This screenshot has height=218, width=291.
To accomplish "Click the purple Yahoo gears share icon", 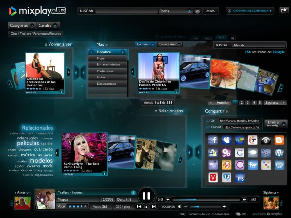I will [x=226, y=153].
